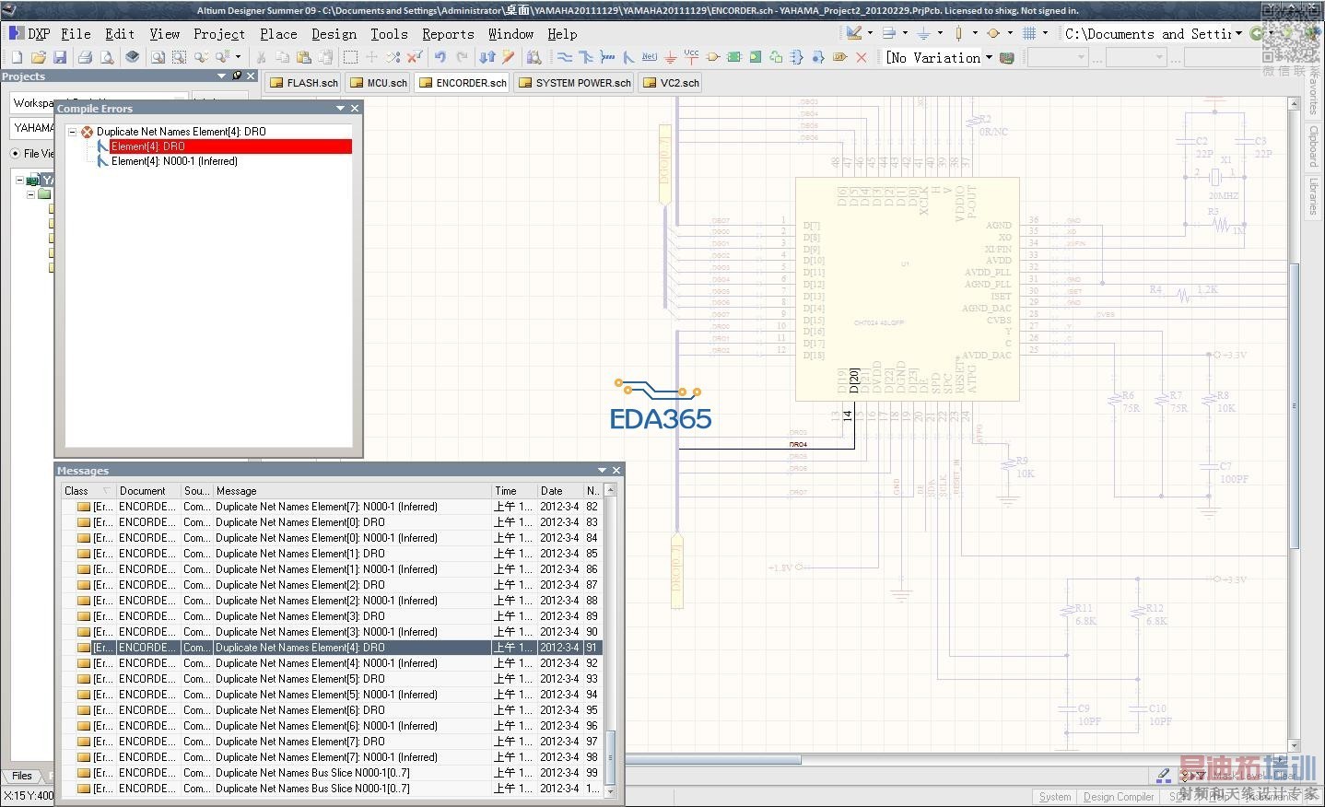Screen dimensions: 1325x807
Task: Open the Compile Errors panel options arrow
Action: [x=340, y=109]
